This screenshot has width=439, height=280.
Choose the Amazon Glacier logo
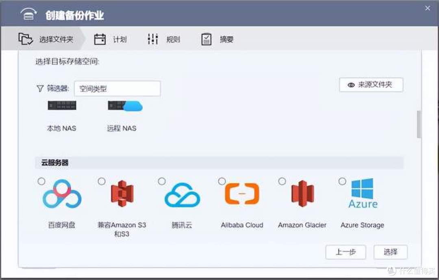302,194
